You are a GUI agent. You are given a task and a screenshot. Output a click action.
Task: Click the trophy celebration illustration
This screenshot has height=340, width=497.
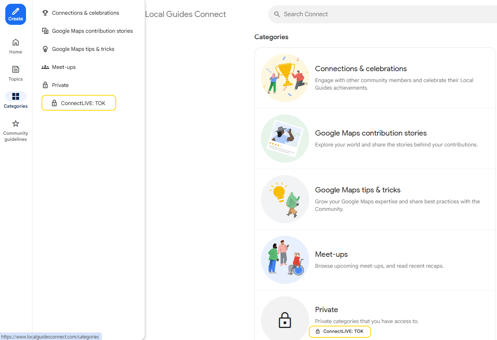(x=285, y=78)
